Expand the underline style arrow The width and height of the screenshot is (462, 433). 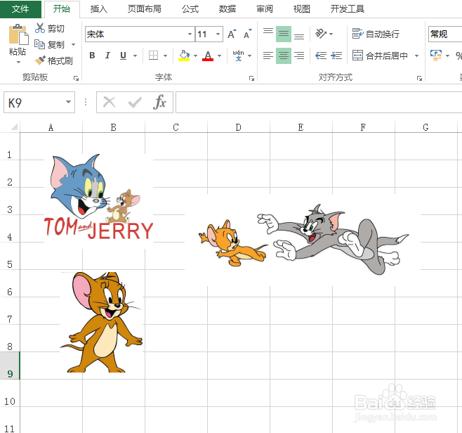[x=135, y=56]
